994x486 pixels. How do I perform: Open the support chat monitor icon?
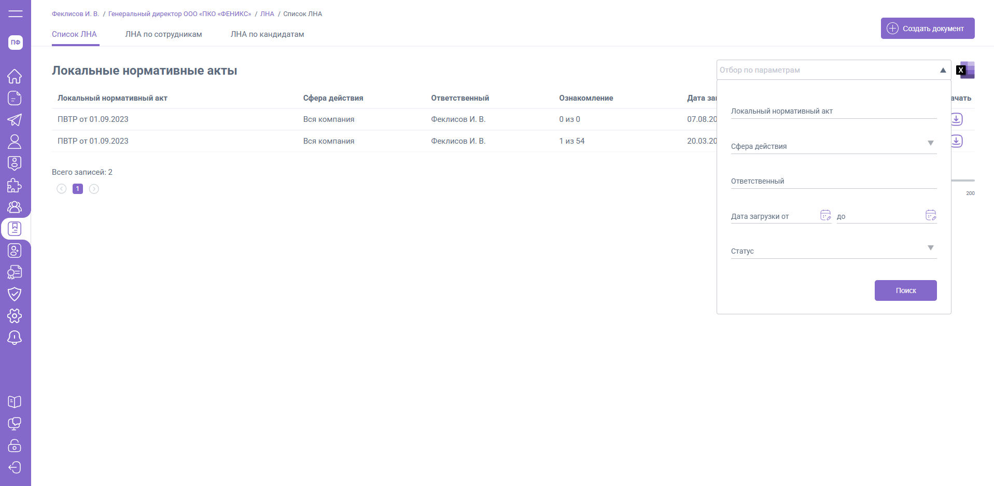15,424
